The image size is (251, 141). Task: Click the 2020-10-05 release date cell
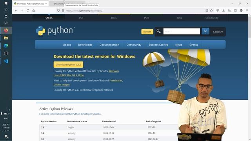[108, 127]
